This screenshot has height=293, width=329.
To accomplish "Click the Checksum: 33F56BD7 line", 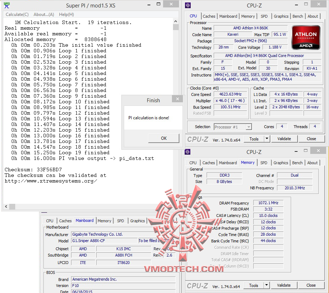I will coord(33,170).
